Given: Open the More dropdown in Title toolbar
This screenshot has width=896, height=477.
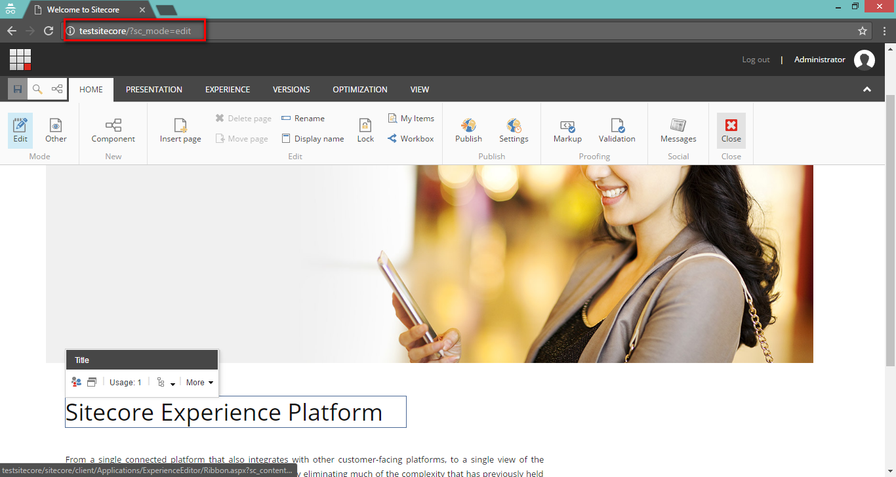Looking at the screenshot, I should pos(199,382).
